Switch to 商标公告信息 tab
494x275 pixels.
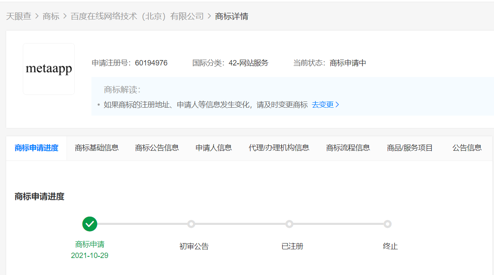pos(157,148)
